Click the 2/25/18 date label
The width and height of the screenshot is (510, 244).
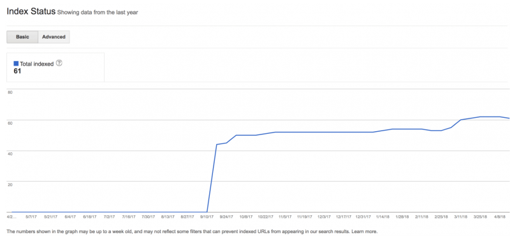[441, 217]
